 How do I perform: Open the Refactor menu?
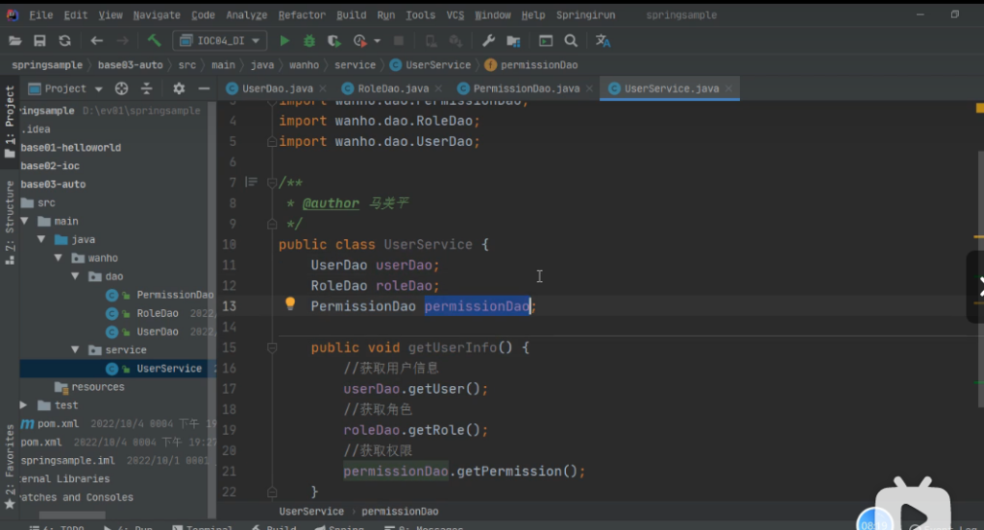(x=302, y=15)
